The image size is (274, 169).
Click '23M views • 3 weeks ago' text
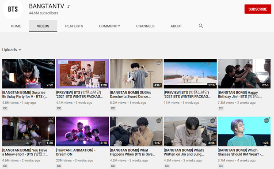[x=74, y=161]
